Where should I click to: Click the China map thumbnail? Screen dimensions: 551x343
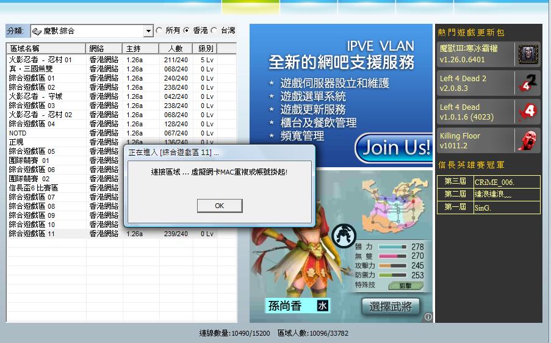click(x=396, y=204)
